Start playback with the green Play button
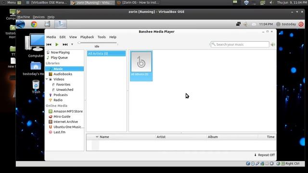308x173 pixels. coord(57,45)
